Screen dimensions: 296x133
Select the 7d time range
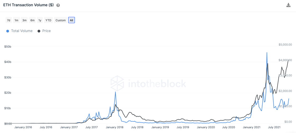(8, 20)
